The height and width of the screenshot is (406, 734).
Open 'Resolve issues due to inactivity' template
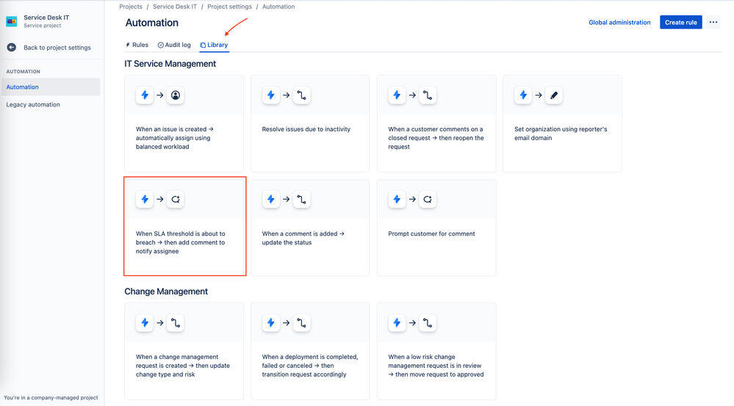[x=310, y=123]
